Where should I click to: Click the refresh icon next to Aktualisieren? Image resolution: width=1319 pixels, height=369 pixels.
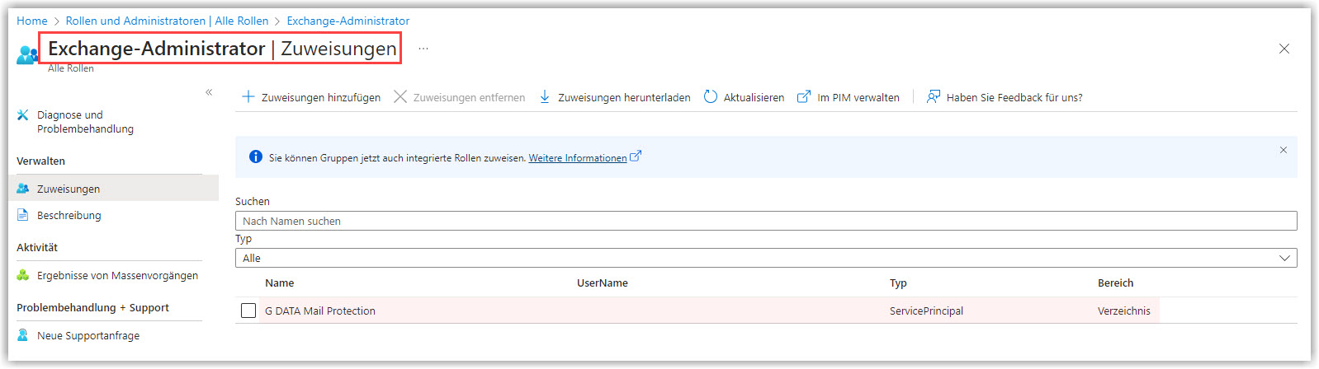pyautogui.click(x=711, y=96)
